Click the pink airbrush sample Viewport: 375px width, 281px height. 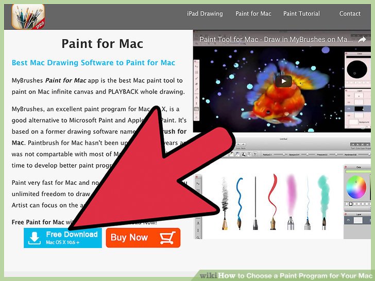(x=291, y=202)
